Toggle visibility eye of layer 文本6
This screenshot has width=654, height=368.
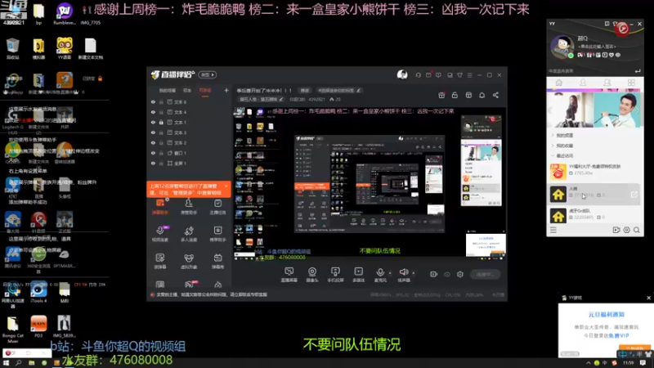pyautogui.click(x=153, y=101)
